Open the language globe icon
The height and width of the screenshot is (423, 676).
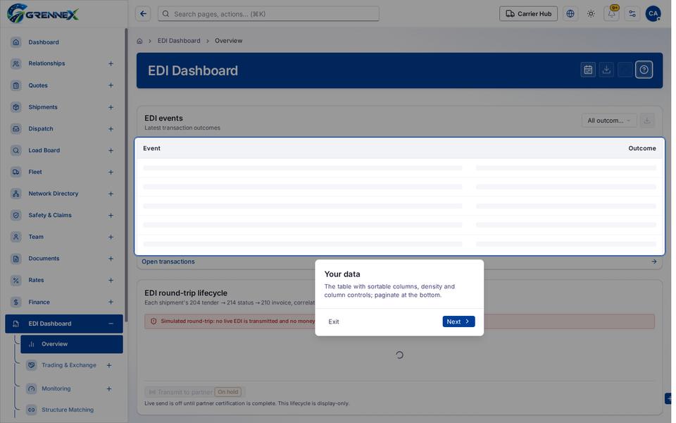click(570, 14)
